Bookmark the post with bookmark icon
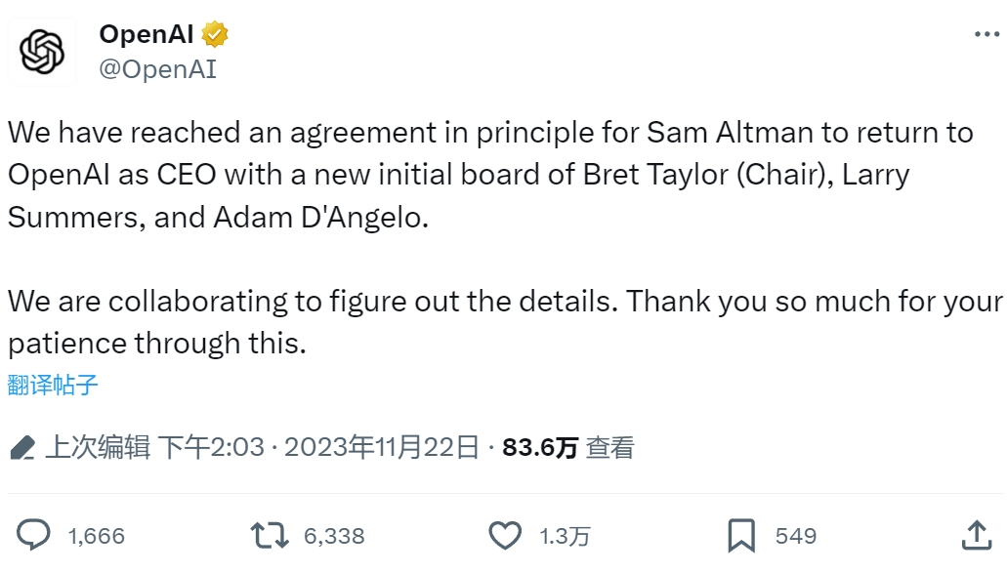The image size is (1007, 573). point(741,535)
